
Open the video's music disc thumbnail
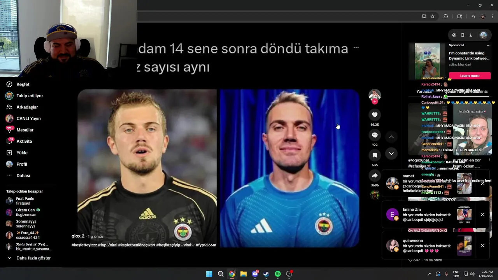[x=375, y=195]
